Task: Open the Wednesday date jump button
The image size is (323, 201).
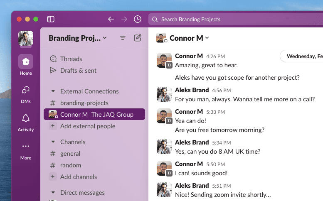Action: [x=301, y=56]
